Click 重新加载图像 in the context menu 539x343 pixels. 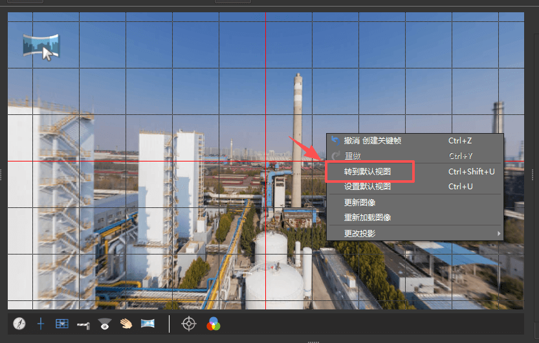tap(368, 218)
